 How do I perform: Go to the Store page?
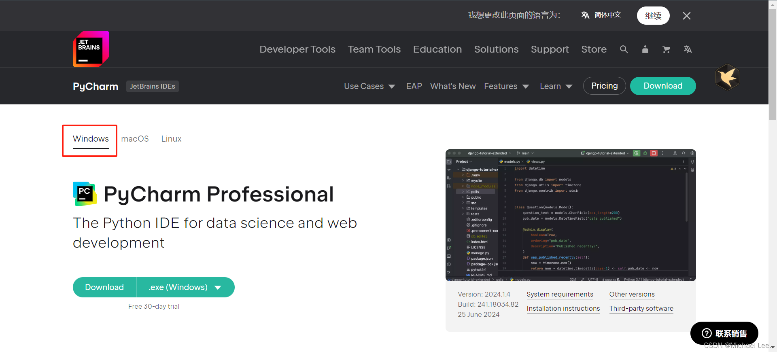point(594,49)
